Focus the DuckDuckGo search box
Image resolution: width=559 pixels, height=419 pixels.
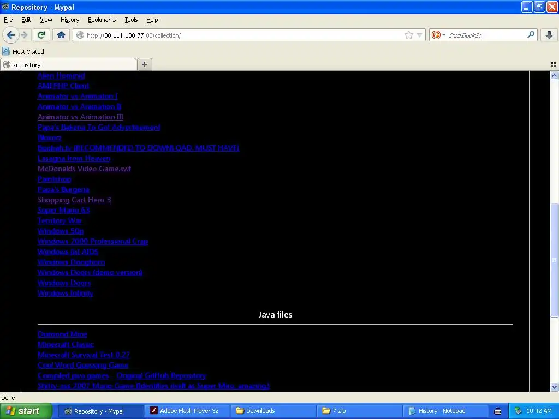click(485, 35)
